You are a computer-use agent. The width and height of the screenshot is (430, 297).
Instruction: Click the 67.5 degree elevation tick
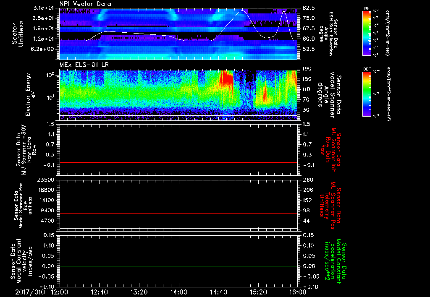(309, 29)
